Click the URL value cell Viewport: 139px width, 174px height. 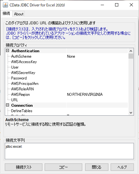pyautogui.click(x=97, y=100)
